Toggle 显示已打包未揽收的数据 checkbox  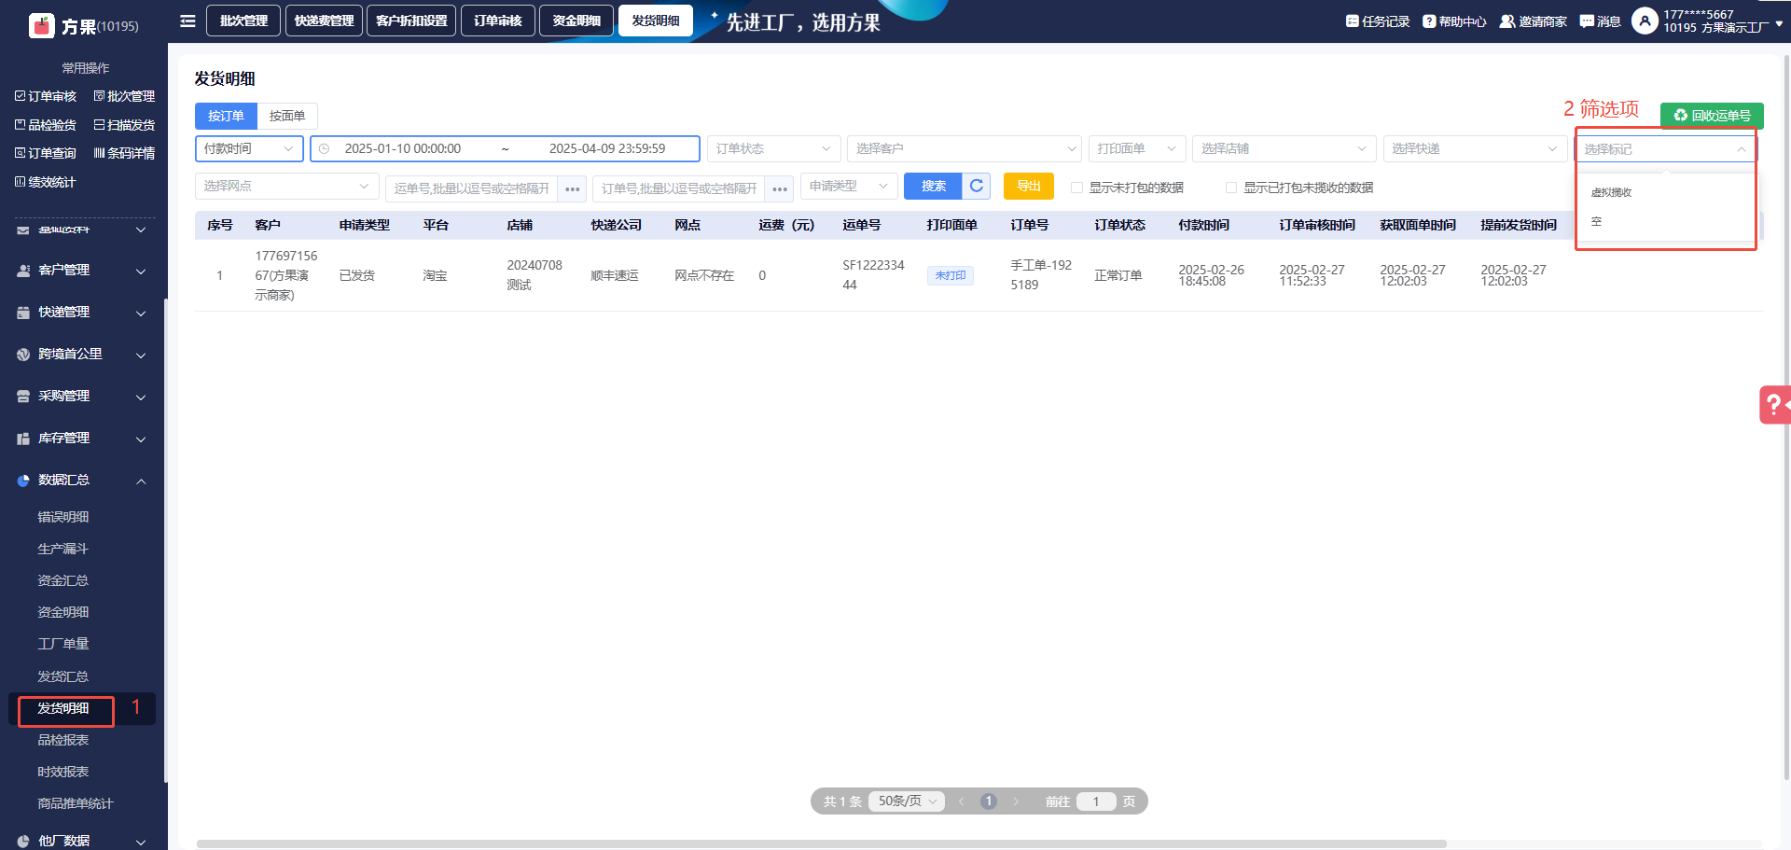(x=1230, y=188)
